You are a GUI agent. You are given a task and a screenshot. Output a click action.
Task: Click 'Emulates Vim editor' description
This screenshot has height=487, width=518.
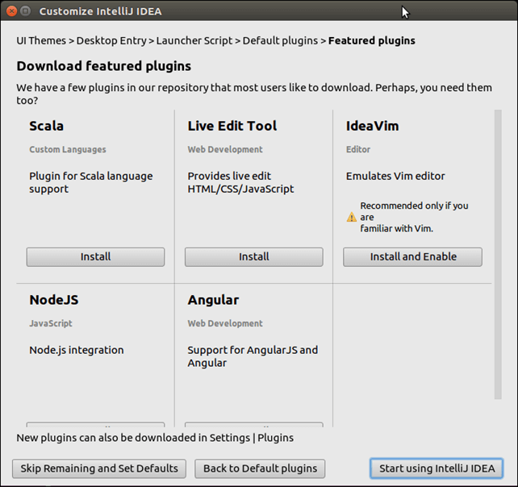click(395, 177)
